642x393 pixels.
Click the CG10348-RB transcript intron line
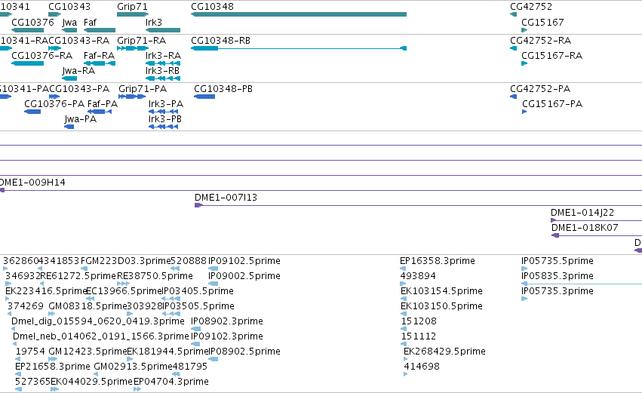[x=309, y=48]
